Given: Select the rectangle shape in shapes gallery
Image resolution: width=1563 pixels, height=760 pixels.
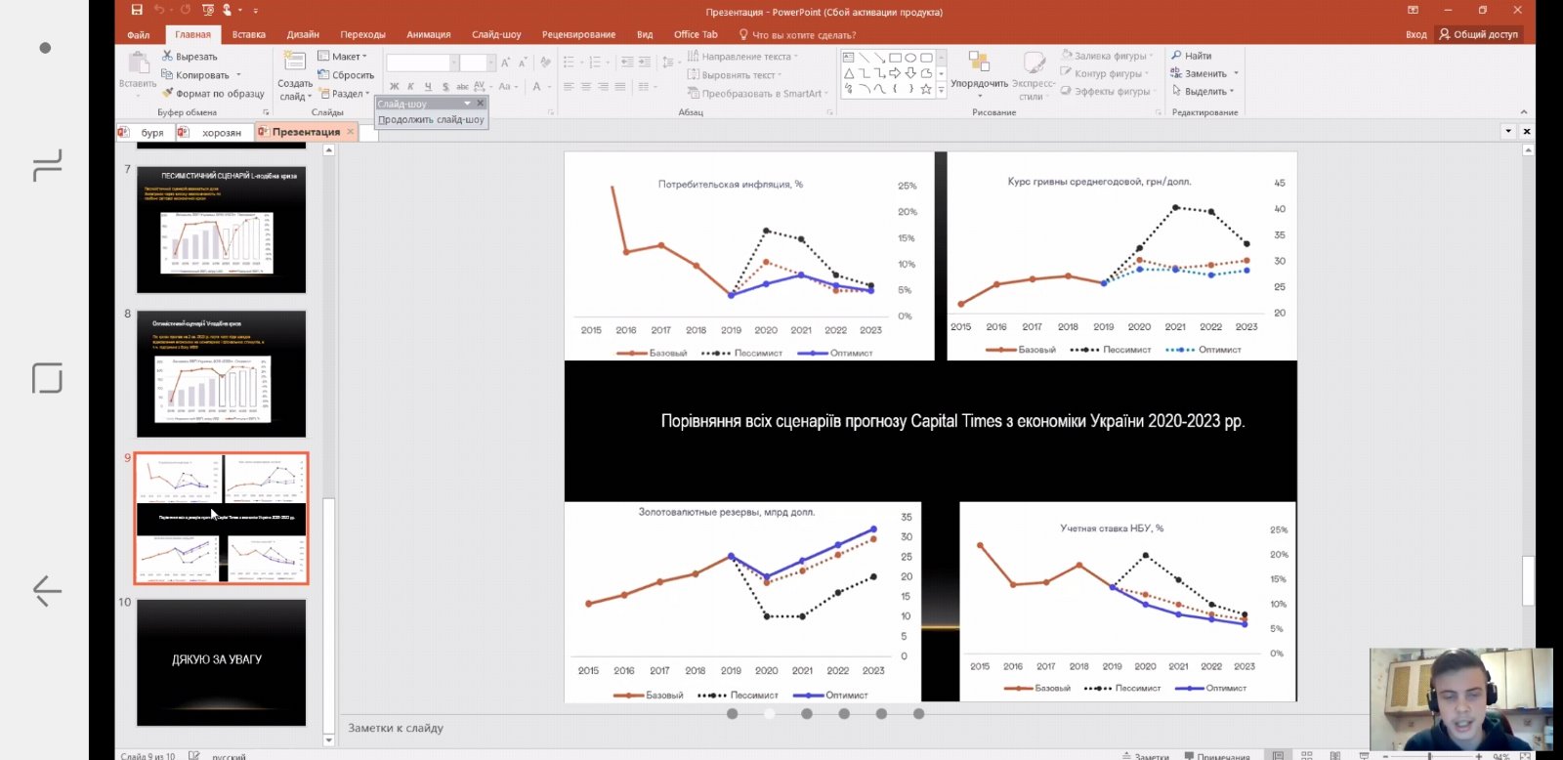Looking at the screenshot, I should tap(895, 58).
